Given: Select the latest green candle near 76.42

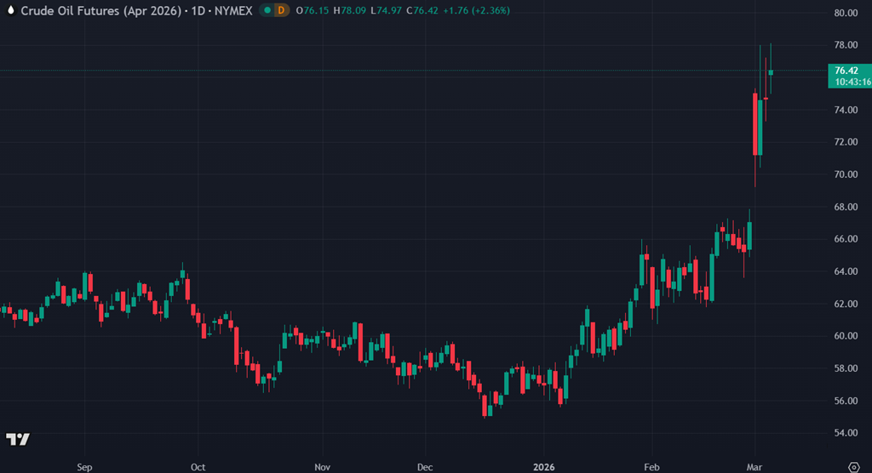Looking at the screenshot, I should point(771,72).
